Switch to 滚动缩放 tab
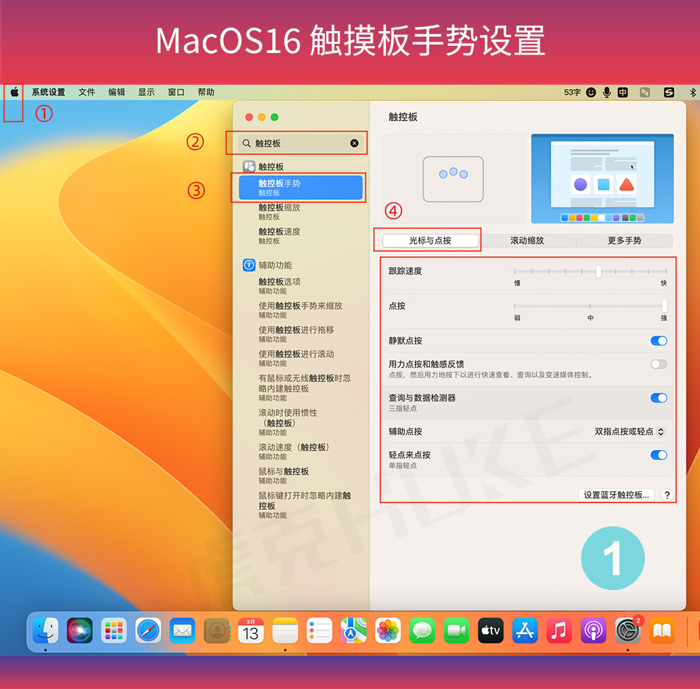The width and height of the screenshot is (700, 689). pos(527,240)
